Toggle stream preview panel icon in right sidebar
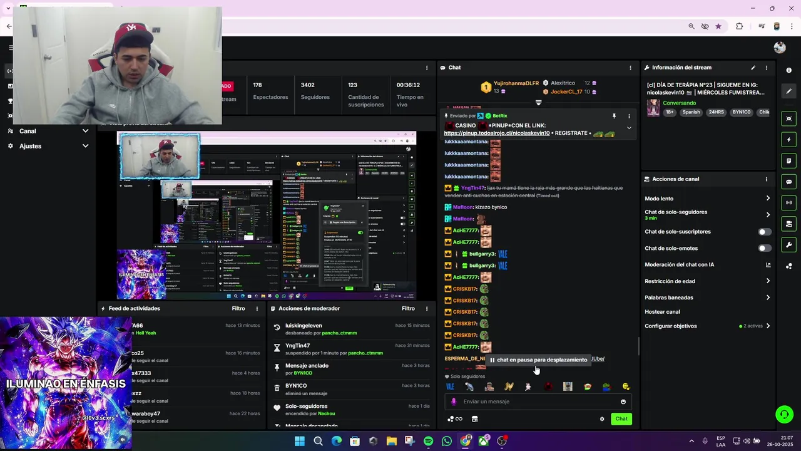 789,119
